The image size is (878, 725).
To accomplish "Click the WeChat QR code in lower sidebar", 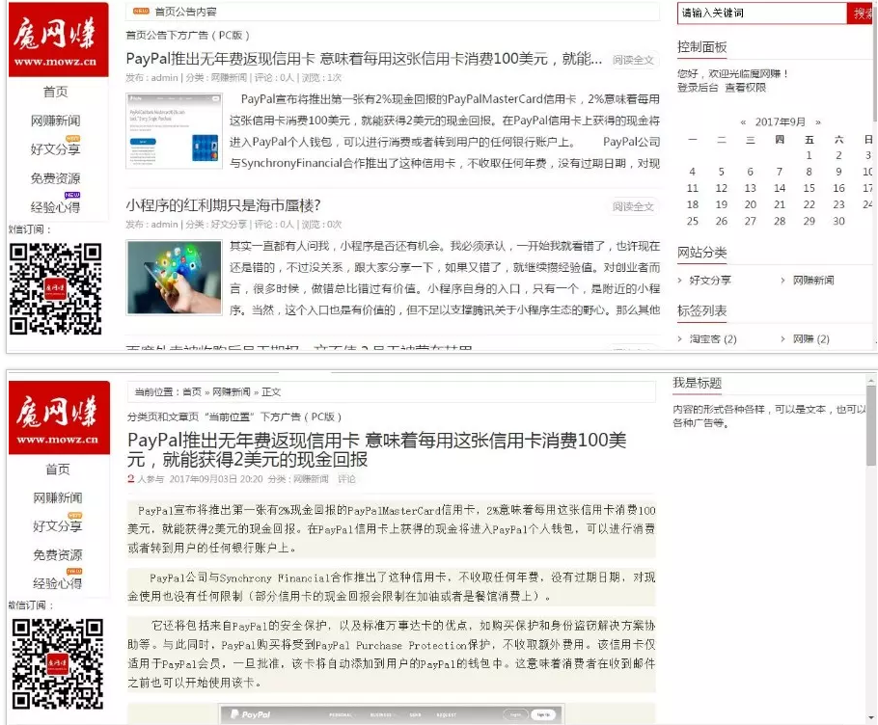I will point(58,663).
